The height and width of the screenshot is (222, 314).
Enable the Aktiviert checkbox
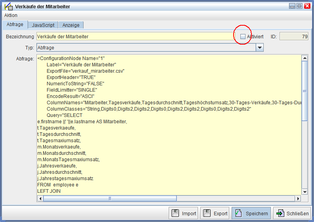tap(243, 36)
